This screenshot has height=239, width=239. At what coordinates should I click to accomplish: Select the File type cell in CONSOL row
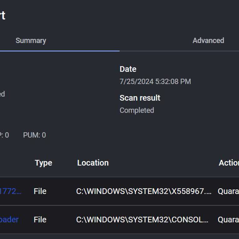click(x=40, y=219)
